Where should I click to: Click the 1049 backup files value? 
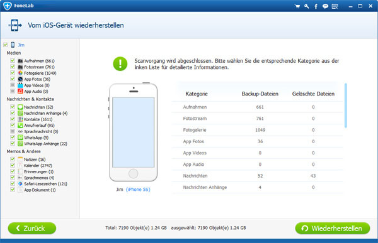tap(260, 130)
